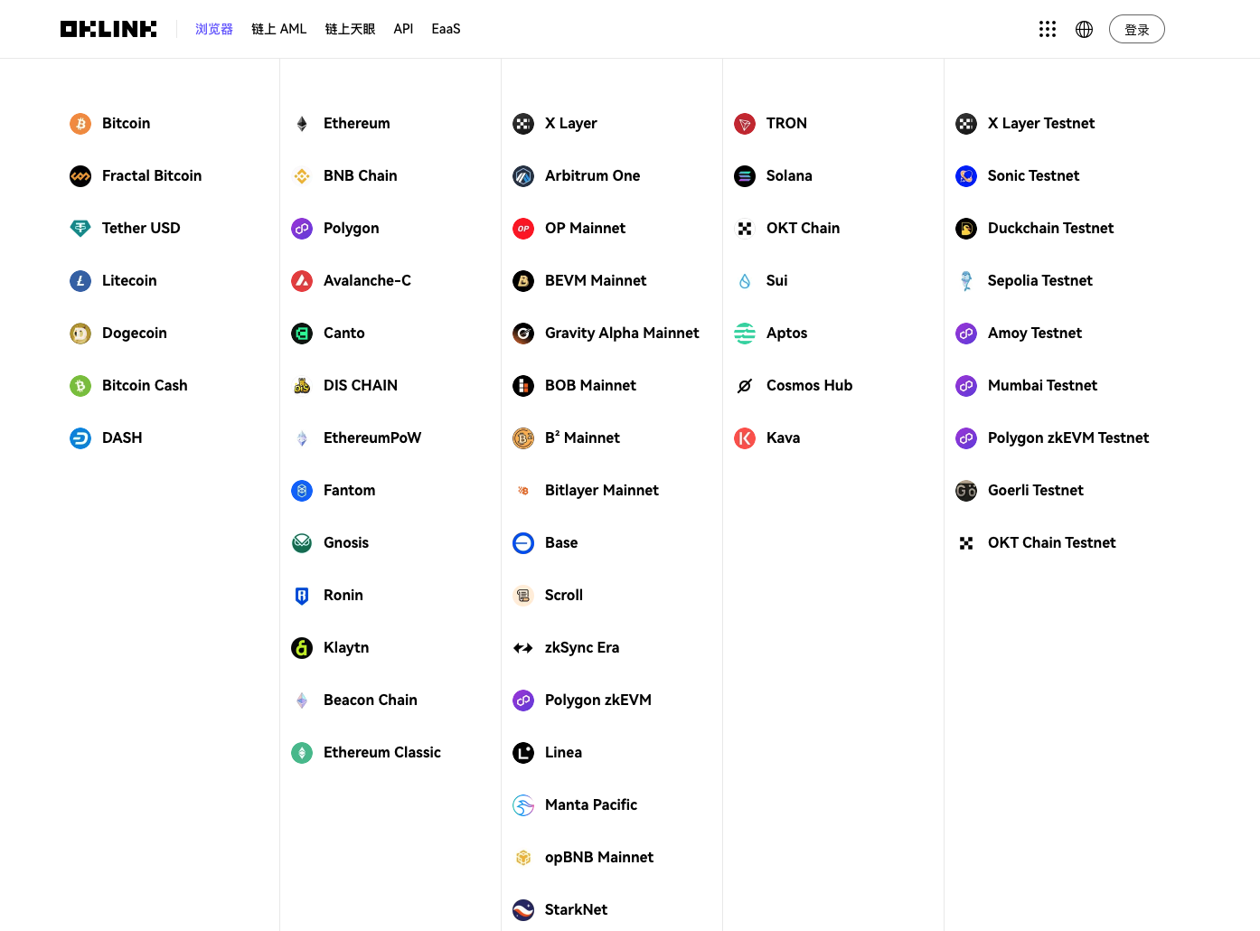Open the Arbitrum One explorer link
The width and height of the screenshot is (1260, 931).
pyautogui.click(x=577, y=176)
